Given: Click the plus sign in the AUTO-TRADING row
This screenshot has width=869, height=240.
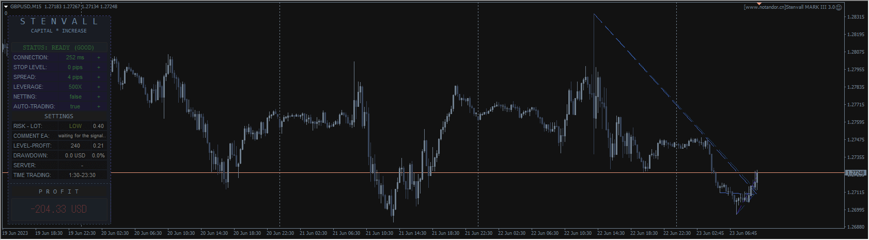Looking at the screenshot, I should 99,107.
